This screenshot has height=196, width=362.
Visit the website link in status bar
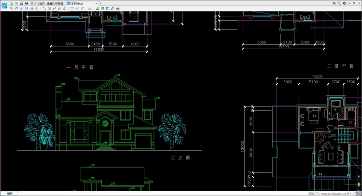point(333,194)
